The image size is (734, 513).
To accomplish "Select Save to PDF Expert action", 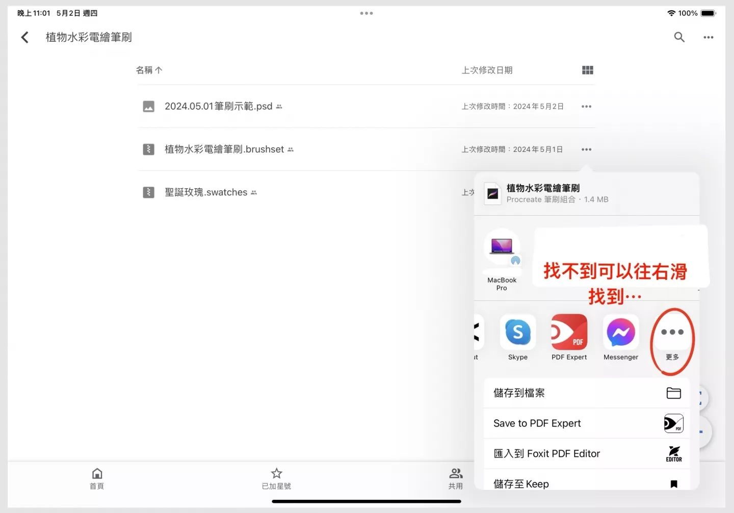I will coord(586,423).
